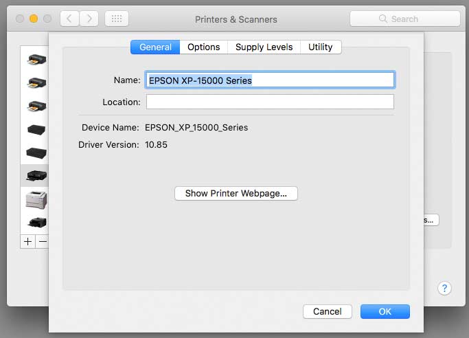Select the highlighted Epson printer icon
469x338 pixels.
(36, 176)
